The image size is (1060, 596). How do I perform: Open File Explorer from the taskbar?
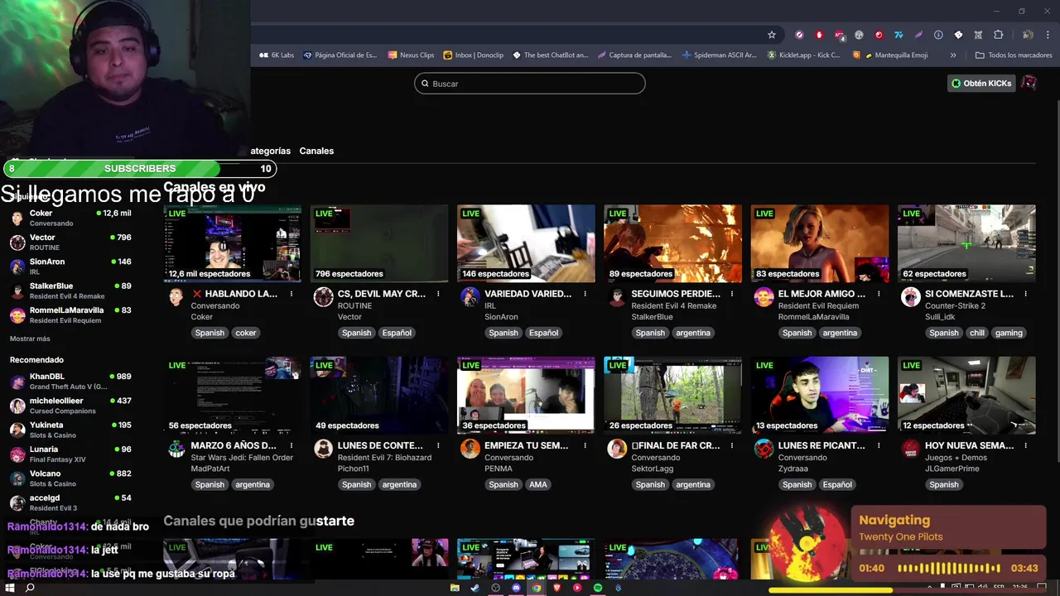(x=455, y=588)
